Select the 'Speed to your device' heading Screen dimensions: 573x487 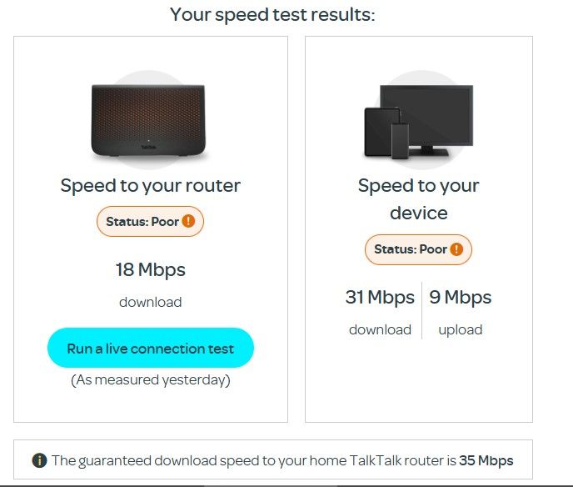pyautogui.click(x=418, y=198)
